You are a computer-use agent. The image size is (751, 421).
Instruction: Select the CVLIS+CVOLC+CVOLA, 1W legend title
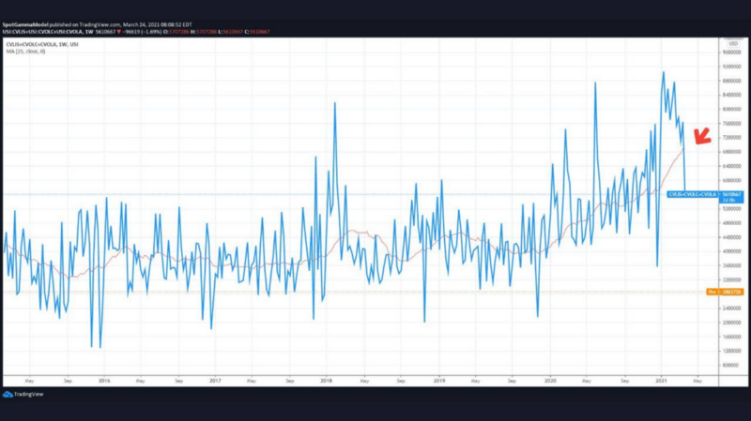pos(38,41)
